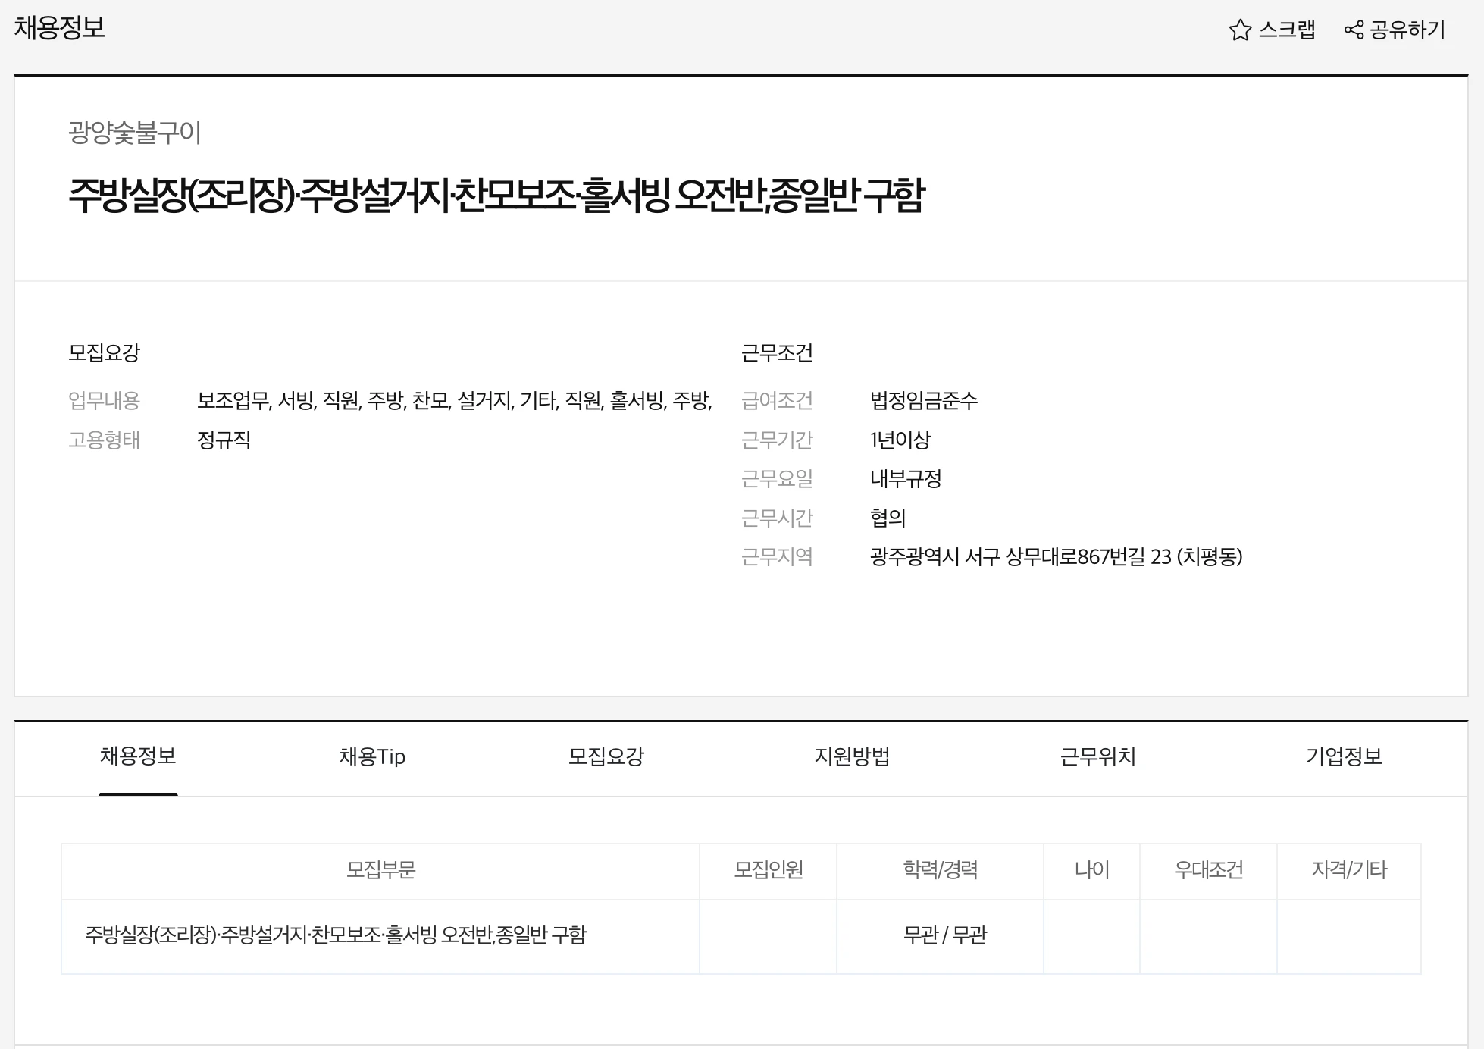Image resolution: width=1484 pixels, height=1049 pixels.
Task: Click the star scrap icon
Action: click(x=1240, y=30)
